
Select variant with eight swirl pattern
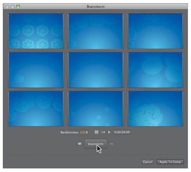pos(36,31)
